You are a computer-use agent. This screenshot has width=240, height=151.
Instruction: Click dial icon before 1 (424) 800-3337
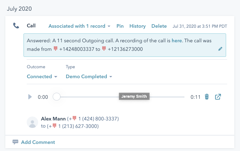click(74, 118)
